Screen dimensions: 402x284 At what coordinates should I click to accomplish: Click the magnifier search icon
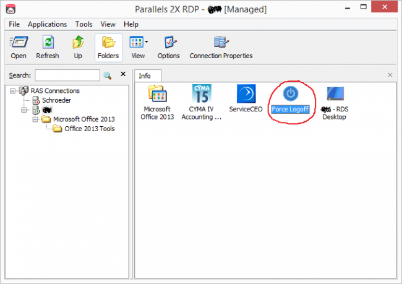click(107, 75)
